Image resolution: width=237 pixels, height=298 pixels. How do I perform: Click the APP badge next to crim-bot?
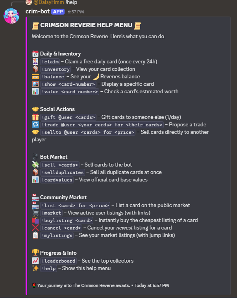58,11
